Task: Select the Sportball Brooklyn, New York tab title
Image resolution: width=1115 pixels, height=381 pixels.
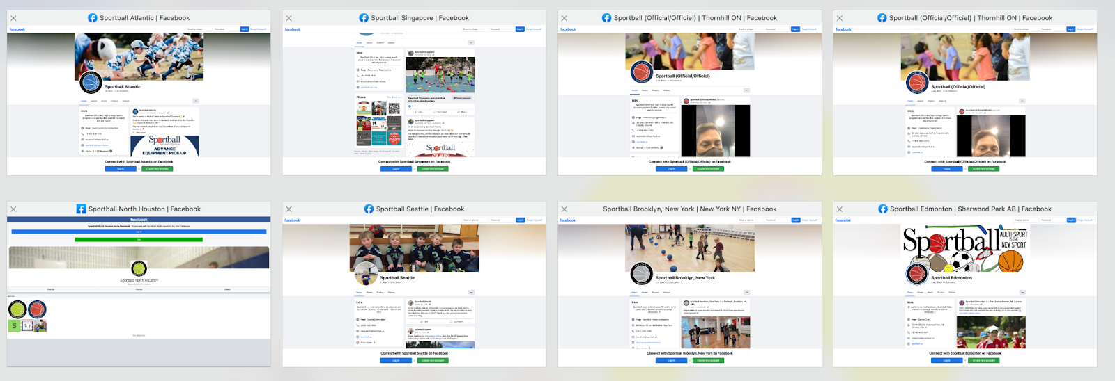Action: 689,209
